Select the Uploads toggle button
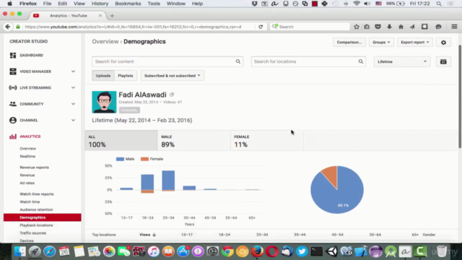Viewport: 462px width, 260px height. tap(103, 76)
